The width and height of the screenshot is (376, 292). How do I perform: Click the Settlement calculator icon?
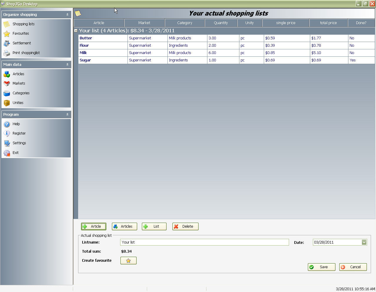click(x=7, y=43)
